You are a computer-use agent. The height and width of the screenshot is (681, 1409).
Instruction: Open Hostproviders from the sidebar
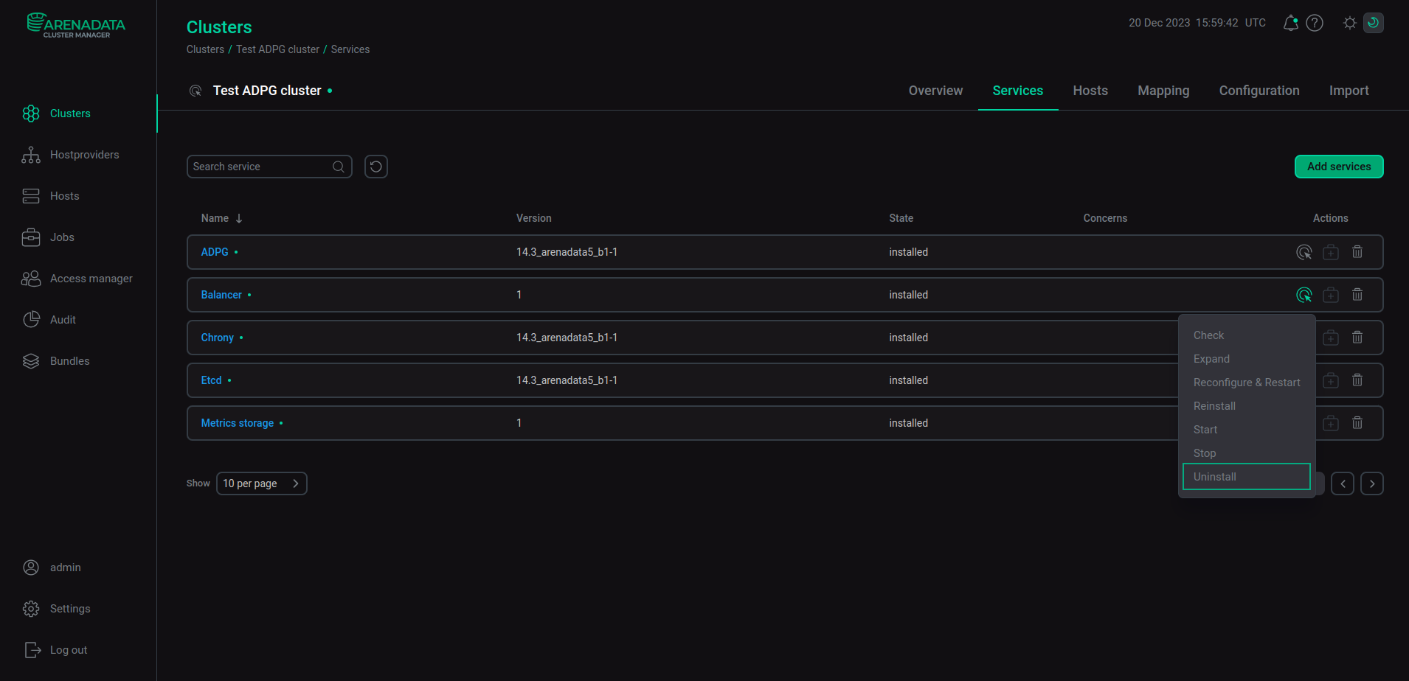tap(70, 155)
